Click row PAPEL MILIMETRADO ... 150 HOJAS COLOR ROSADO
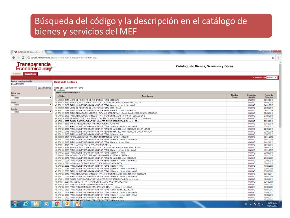This screenshot has width=290, height=218. 166,132
